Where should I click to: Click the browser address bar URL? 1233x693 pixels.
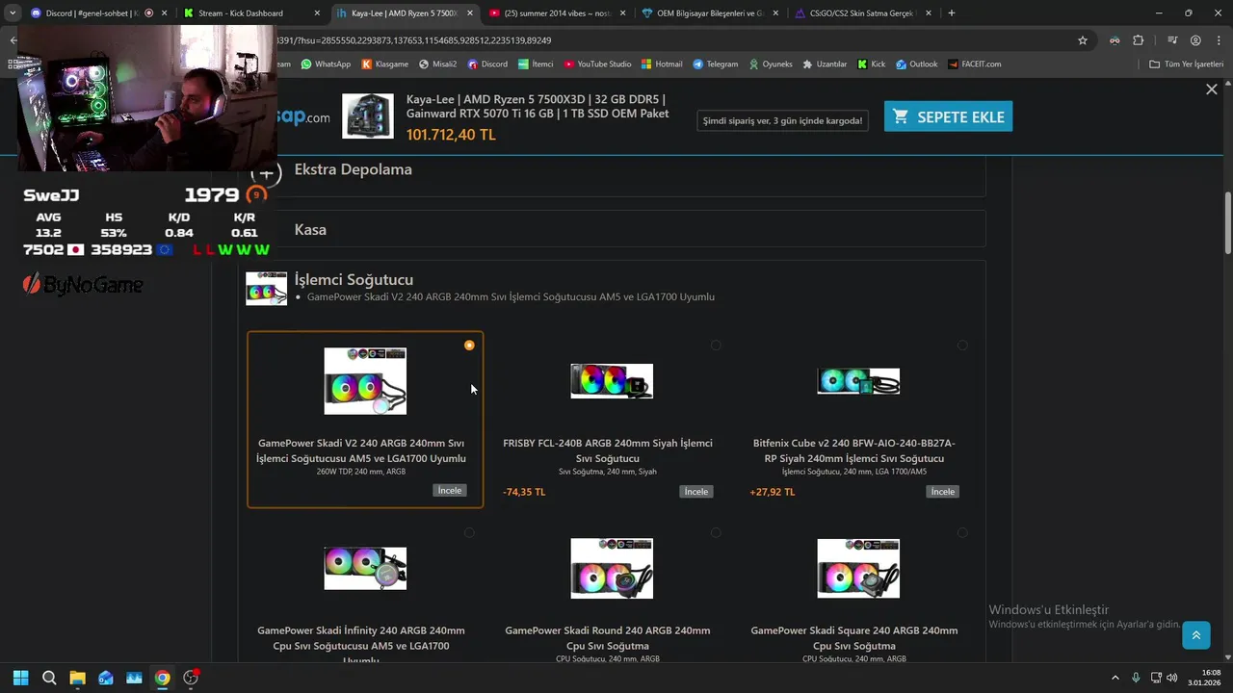click(x=414, y=40)
